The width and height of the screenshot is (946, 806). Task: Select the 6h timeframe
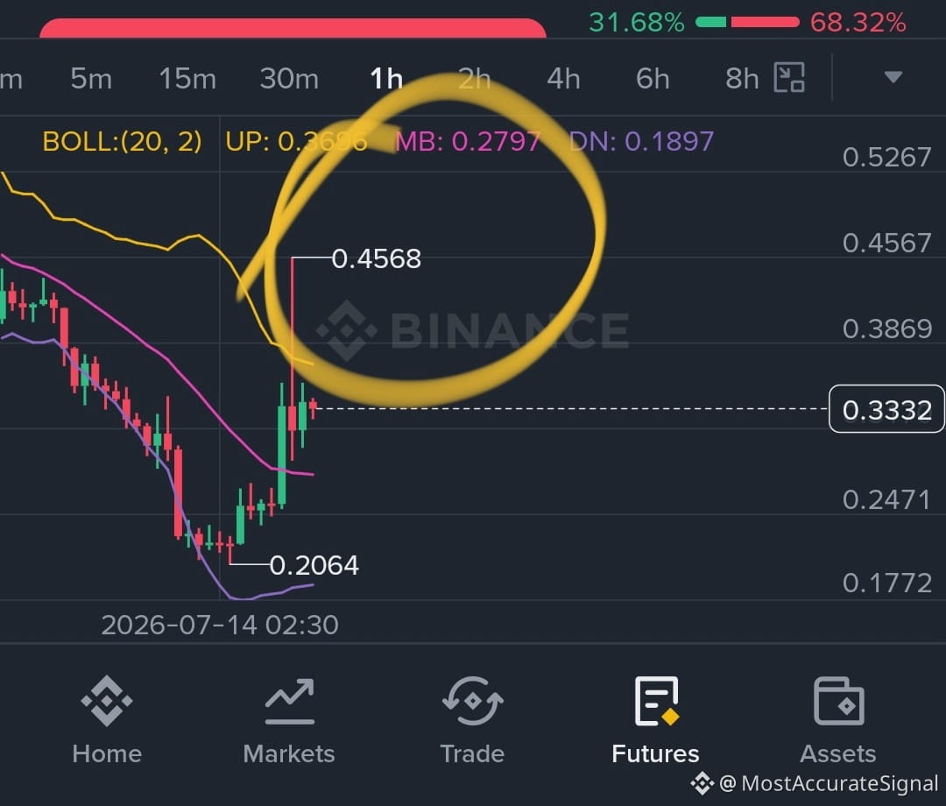tap(653, 79)
